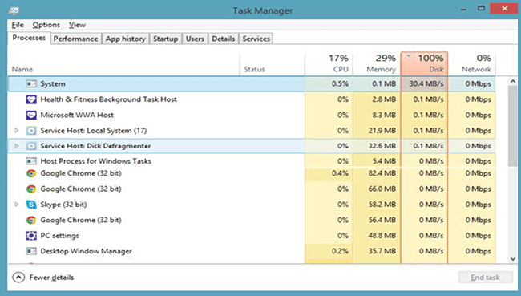Click the Chrome icon in the 82.4 MB row
Screen dimensions: 521x296
tap(31, 173)
